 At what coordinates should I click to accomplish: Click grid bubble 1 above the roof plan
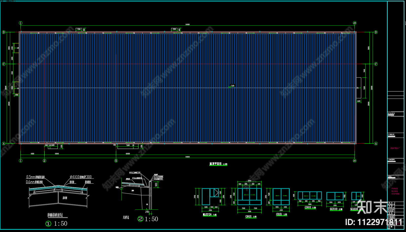pyautogui.click(x=21, y=23)
